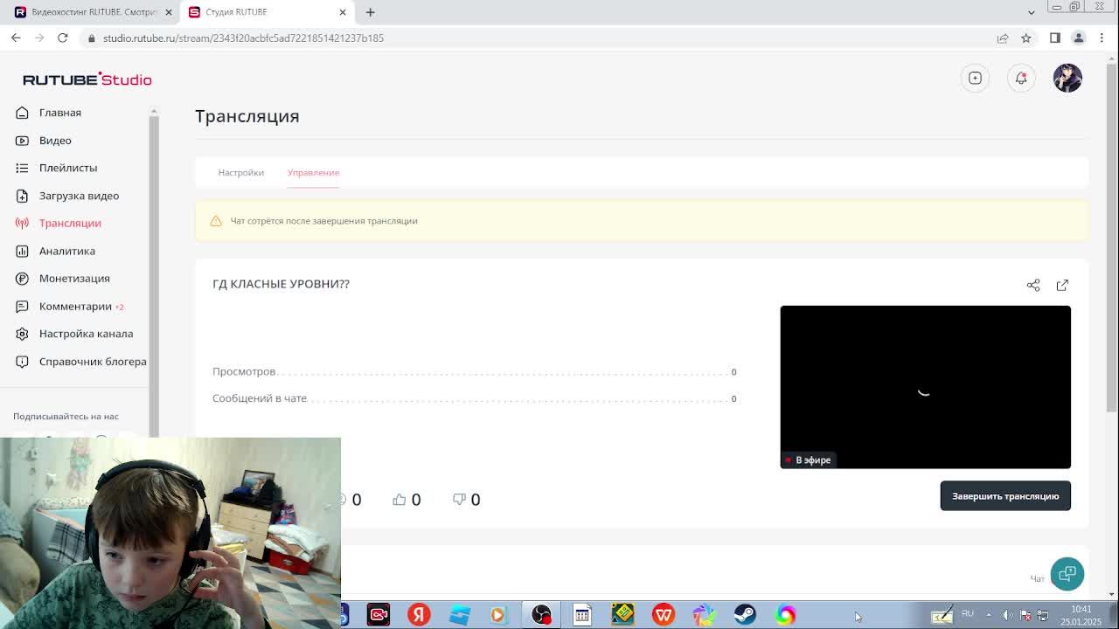
Task: Click the browser back arrow
Action: [x=16, y=38]
